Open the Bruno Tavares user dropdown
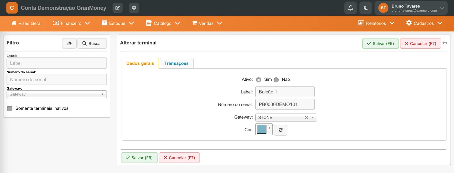 click(x=411, y=8)
